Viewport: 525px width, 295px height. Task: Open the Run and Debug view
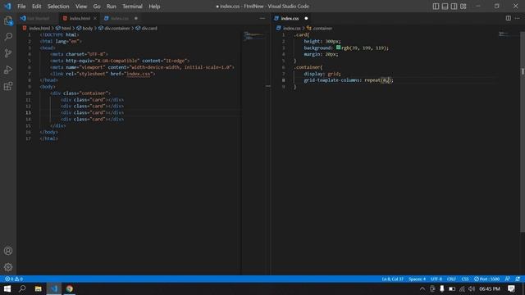click(8, 70)
